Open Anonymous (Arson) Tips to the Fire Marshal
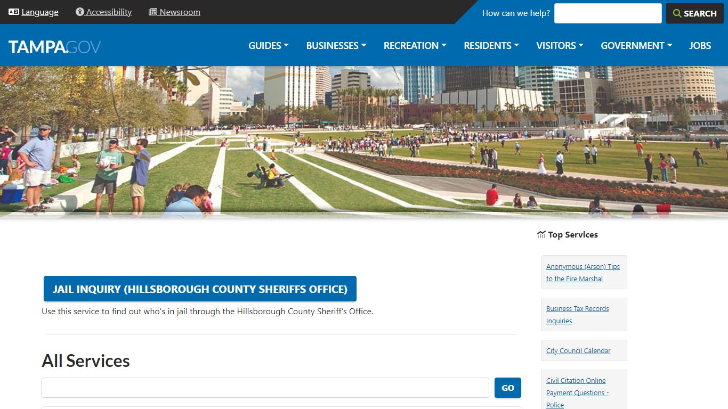Screen dimensions: 728x409 [583, 273]
